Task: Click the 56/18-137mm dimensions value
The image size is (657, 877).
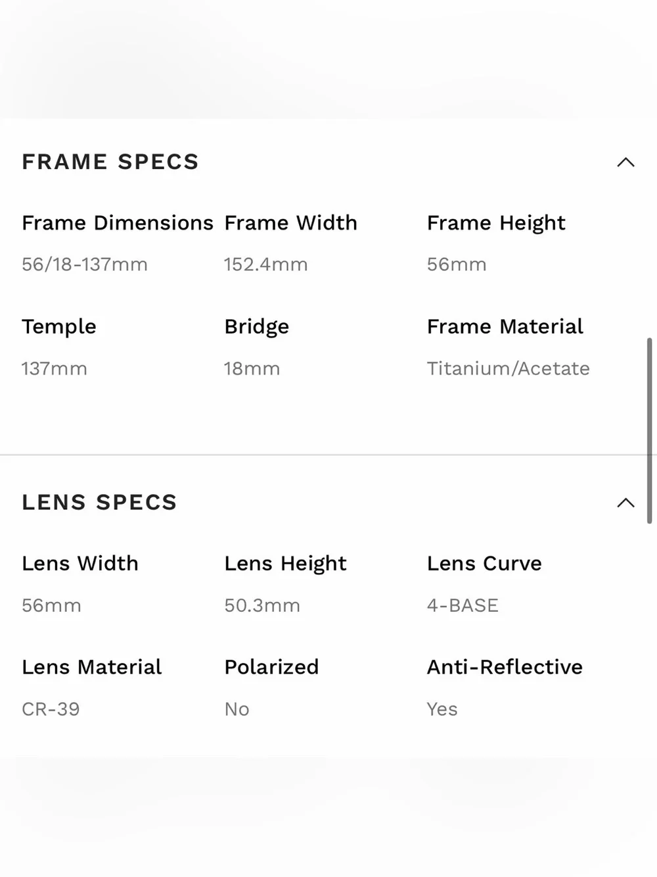Action: pyautogui.click(x=85, y=264)
